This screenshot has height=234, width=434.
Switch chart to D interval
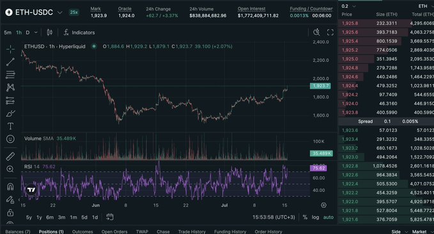click(27, 33)
